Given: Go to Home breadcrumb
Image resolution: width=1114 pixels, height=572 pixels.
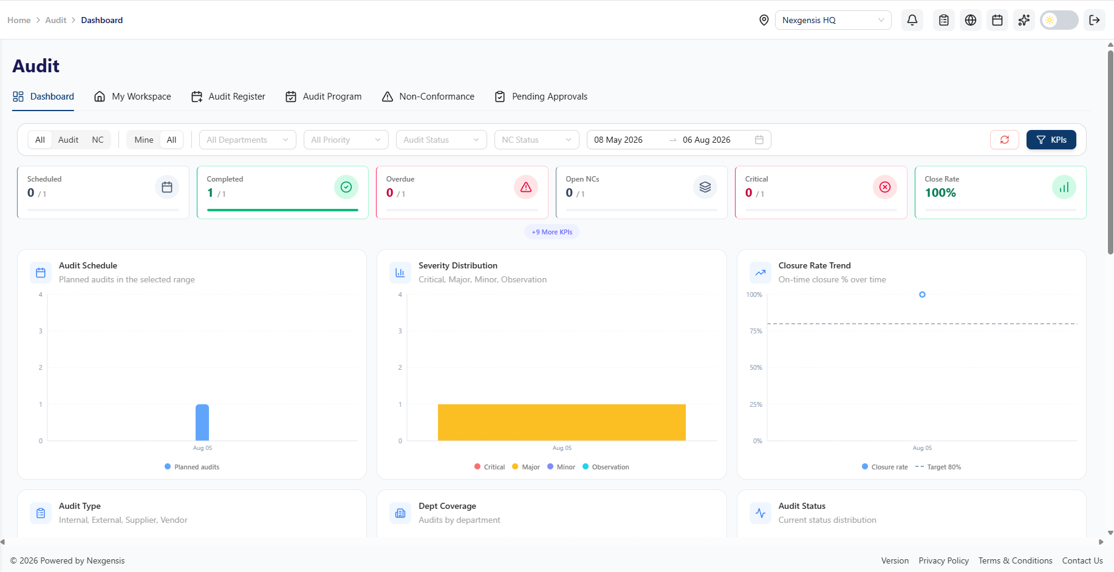Looking at the screenshot, I should (19, 20).
